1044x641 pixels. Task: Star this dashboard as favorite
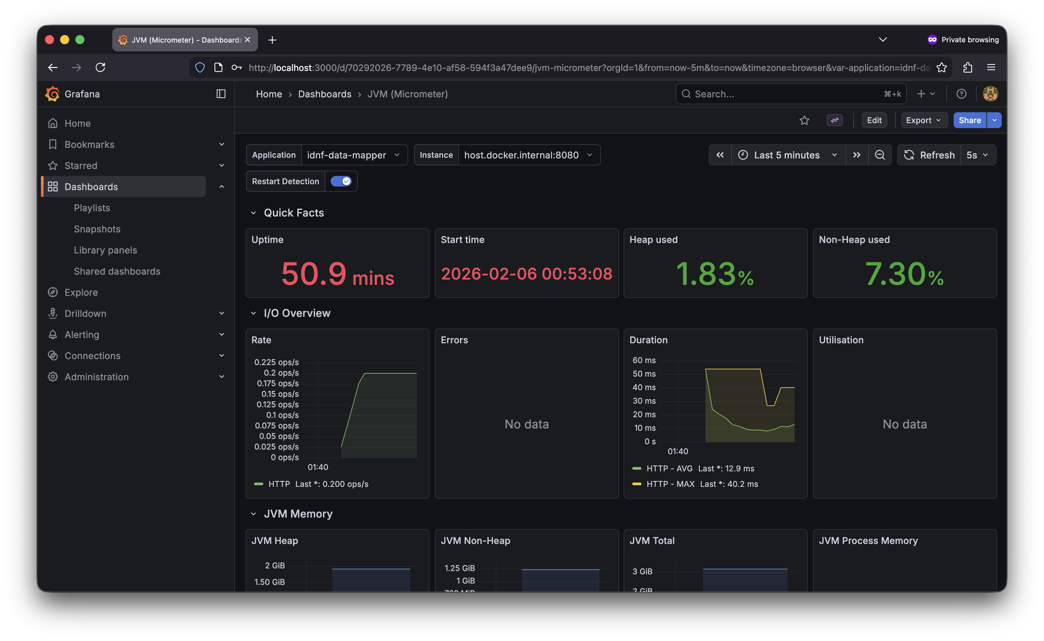click(x=804, y=120)
